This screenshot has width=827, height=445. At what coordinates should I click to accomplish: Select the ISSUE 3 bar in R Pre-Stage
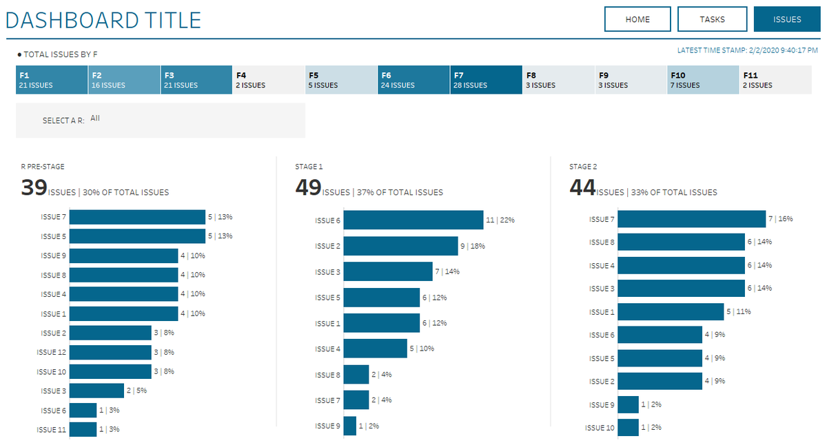tap(96, 391)
